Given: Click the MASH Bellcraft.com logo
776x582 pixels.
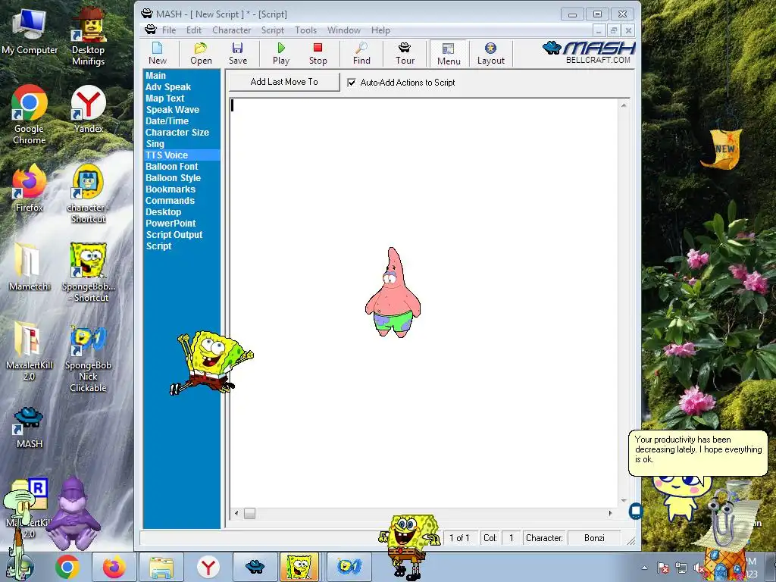Looking at the screenshot, I should tap(589, 52).
